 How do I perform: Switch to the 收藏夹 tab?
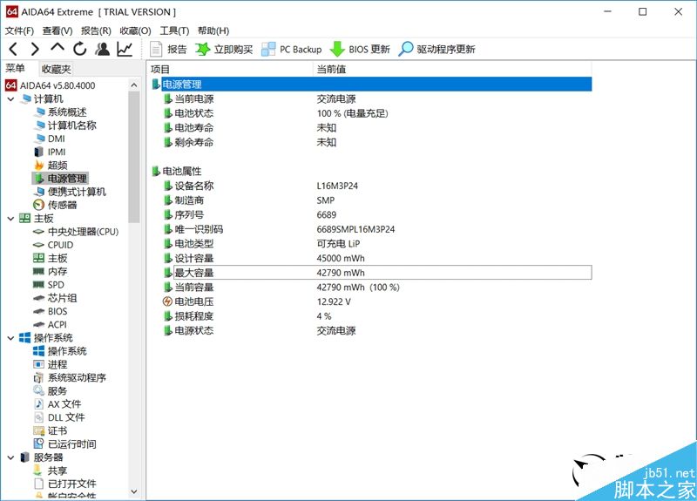(x=56, y=69)
